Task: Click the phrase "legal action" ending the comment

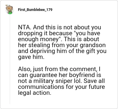Action: 34,93
